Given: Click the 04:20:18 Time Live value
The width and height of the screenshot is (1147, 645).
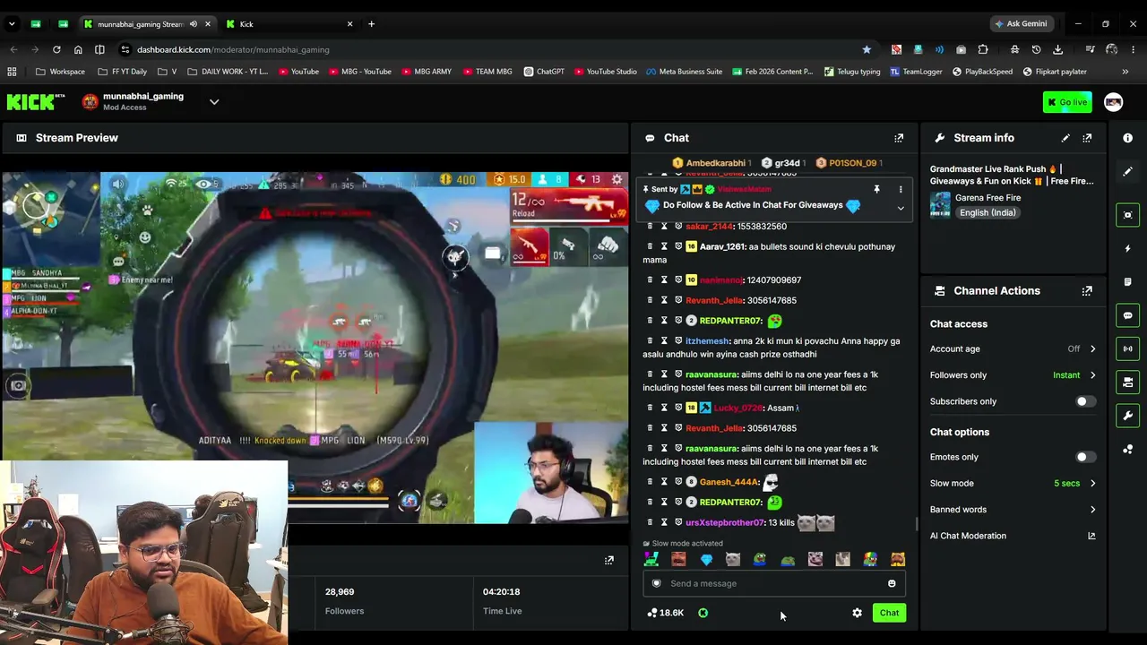Looking at the screenshot, I should (x=501, y=592).
